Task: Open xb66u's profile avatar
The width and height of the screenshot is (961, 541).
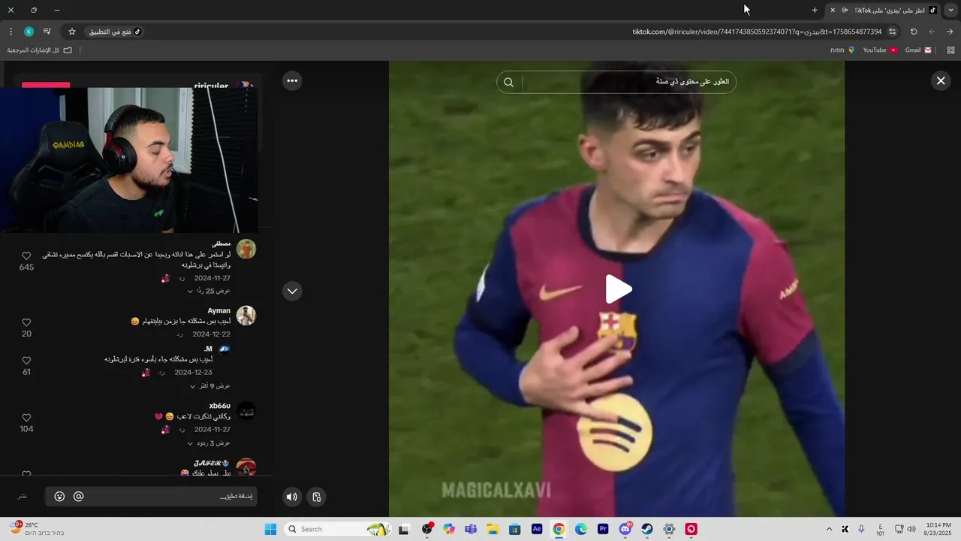Action: coord(246,411)
